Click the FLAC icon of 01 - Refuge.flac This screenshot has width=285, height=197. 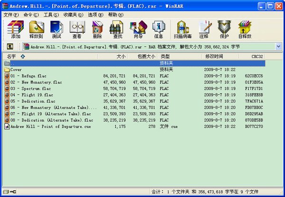point(7,76)
